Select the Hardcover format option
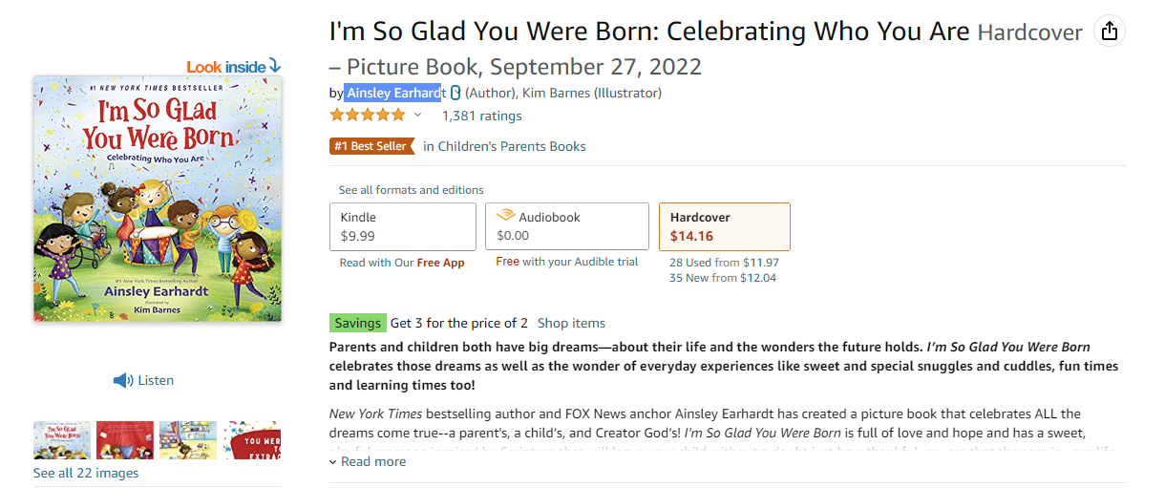This screenshot has width=1165, height=488. click(x=724, y=227)
